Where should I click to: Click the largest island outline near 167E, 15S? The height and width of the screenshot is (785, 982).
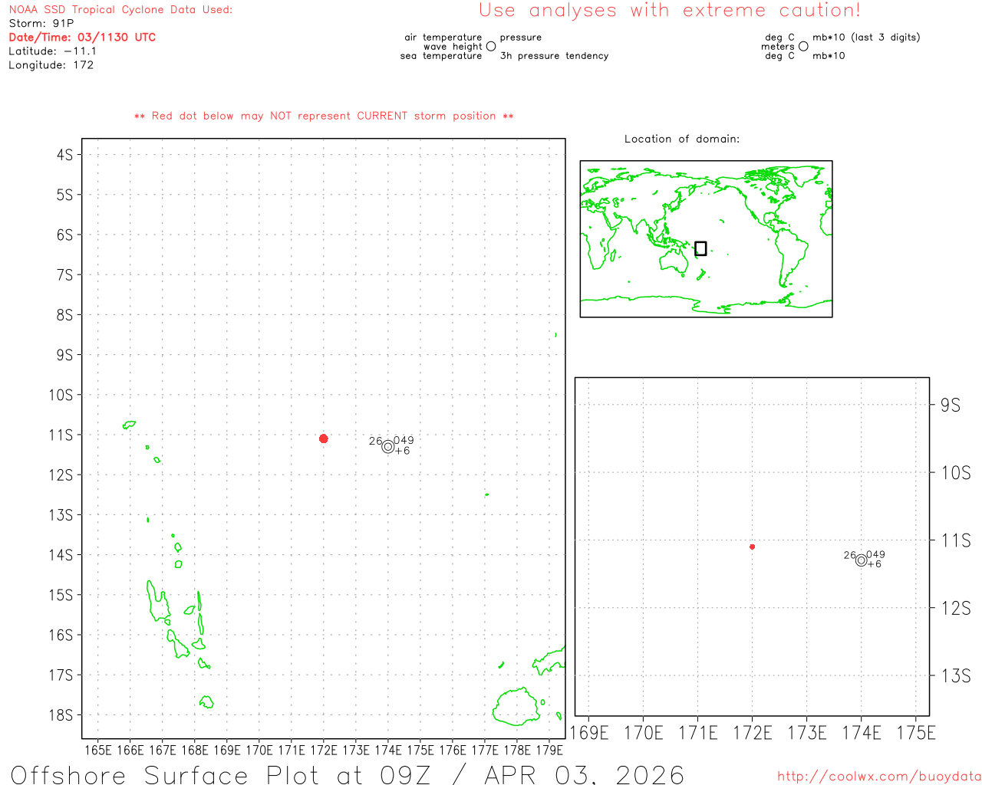158,601
